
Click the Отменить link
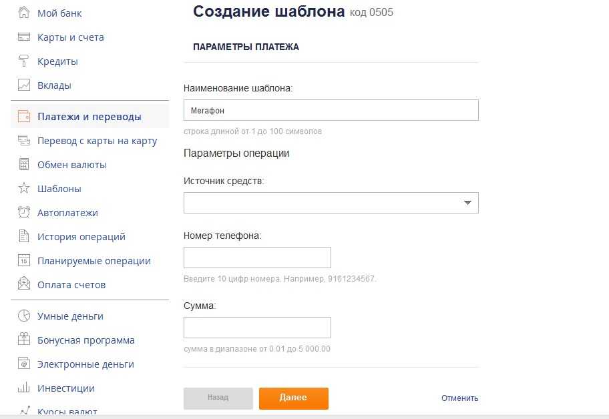click(459, 398)
